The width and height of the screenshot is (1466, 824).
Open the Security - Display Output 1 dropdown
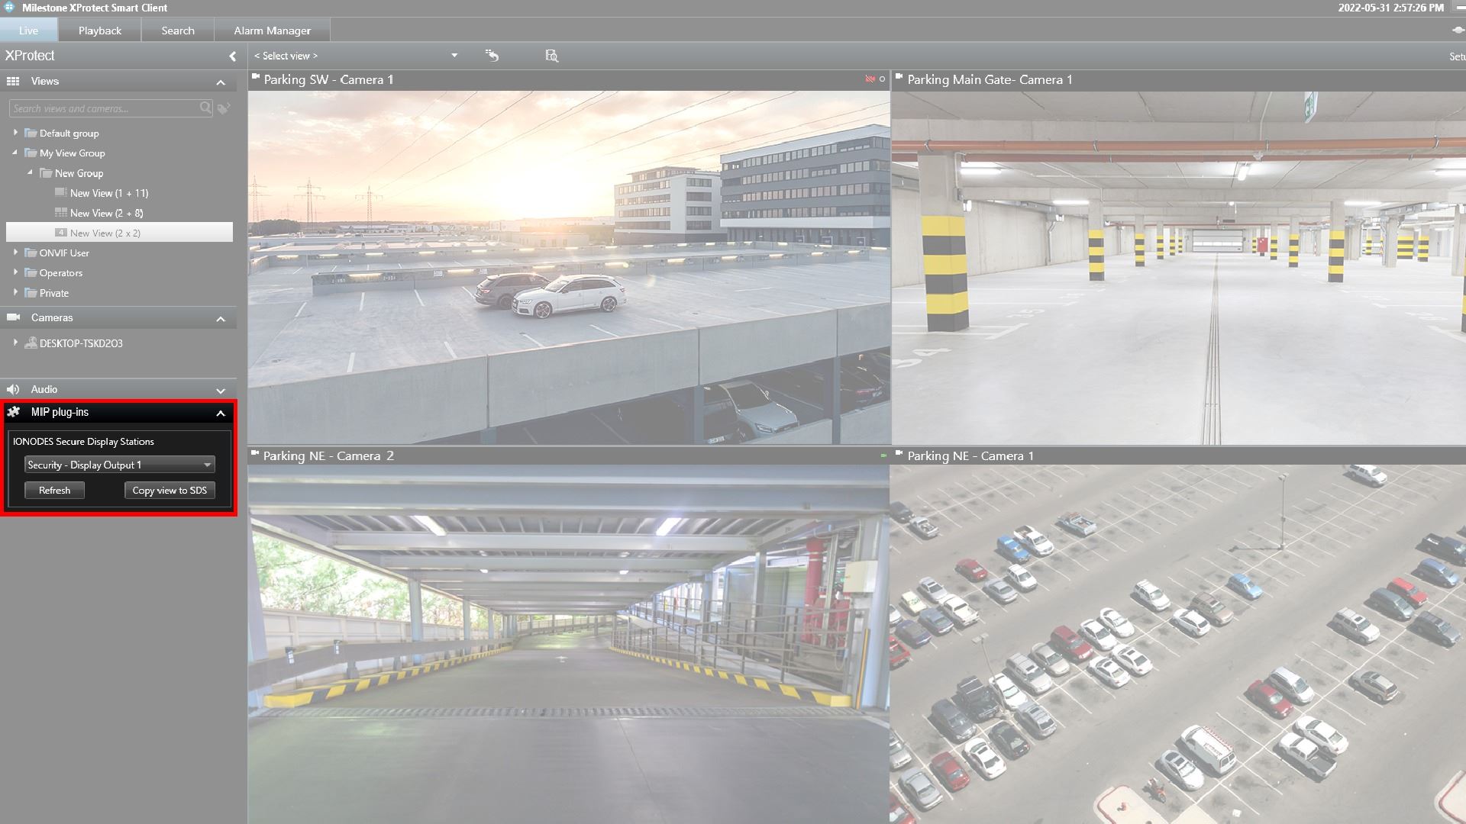click(x=120, y=465)
